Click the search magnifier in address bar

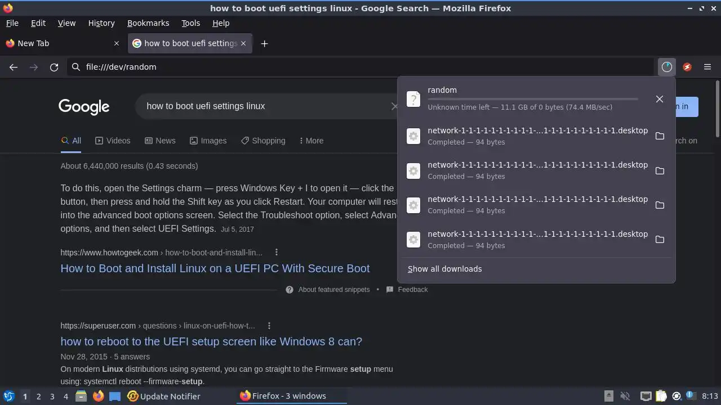[x=76, y=67]
